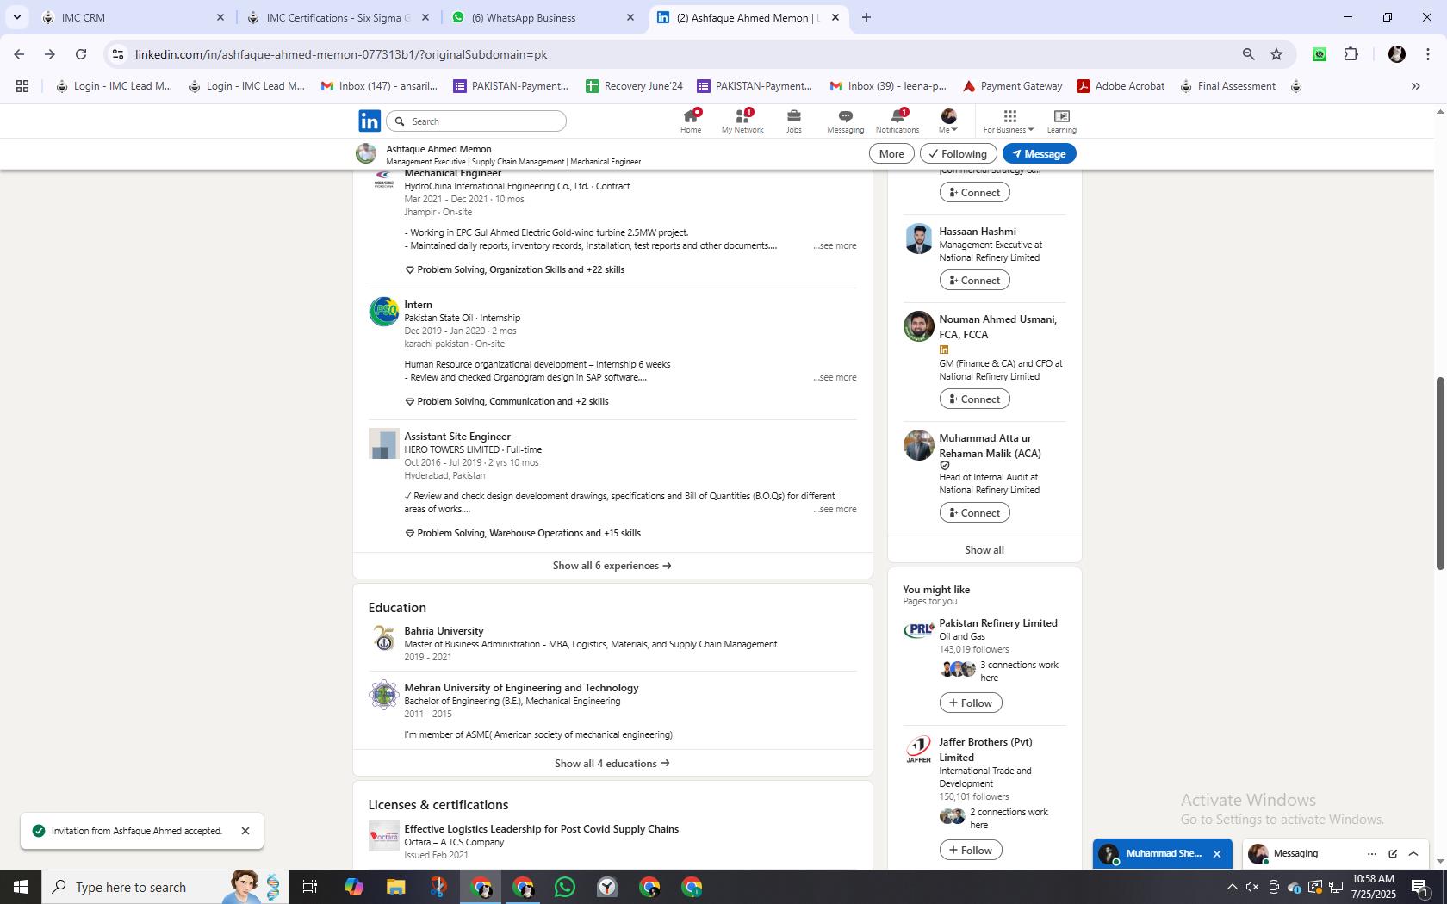Follow Pakistan Refinery Limited
1447x904 pixels.
click(x=971, y=703)
